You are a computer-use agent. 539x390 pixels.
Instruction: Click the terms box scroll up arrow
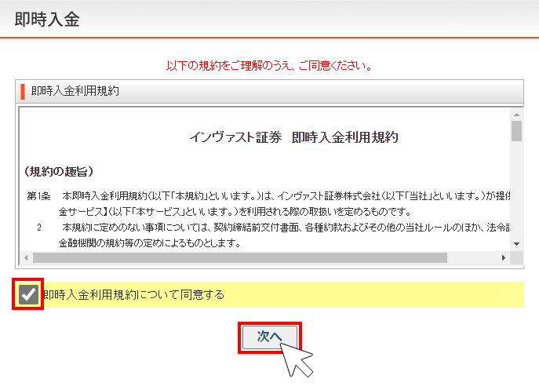[516, 115]
